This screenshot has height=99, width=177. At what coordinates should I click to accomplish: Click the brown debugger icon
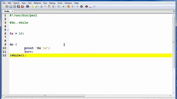pos(87,7)
